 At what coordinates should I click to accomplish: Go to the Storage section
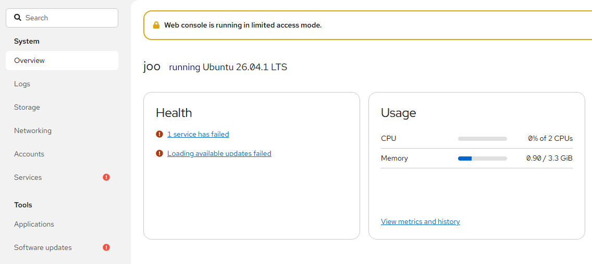[x=62, y=108]
